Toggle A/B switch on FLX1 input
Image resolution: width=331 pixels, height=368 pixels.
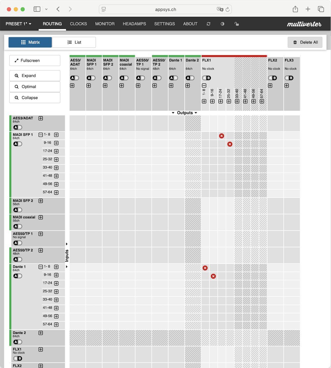click(18, 358)
